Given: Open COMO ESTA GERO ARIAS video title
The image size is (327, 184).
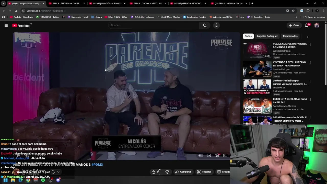Looking at the screenshot, I should point(290,101).
